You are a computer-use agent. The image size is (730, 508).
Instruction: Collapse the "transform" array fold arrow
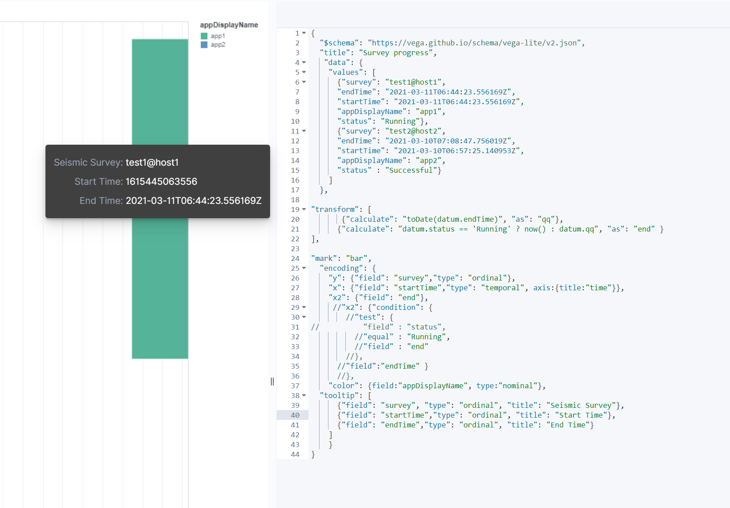tap(303, 209)
